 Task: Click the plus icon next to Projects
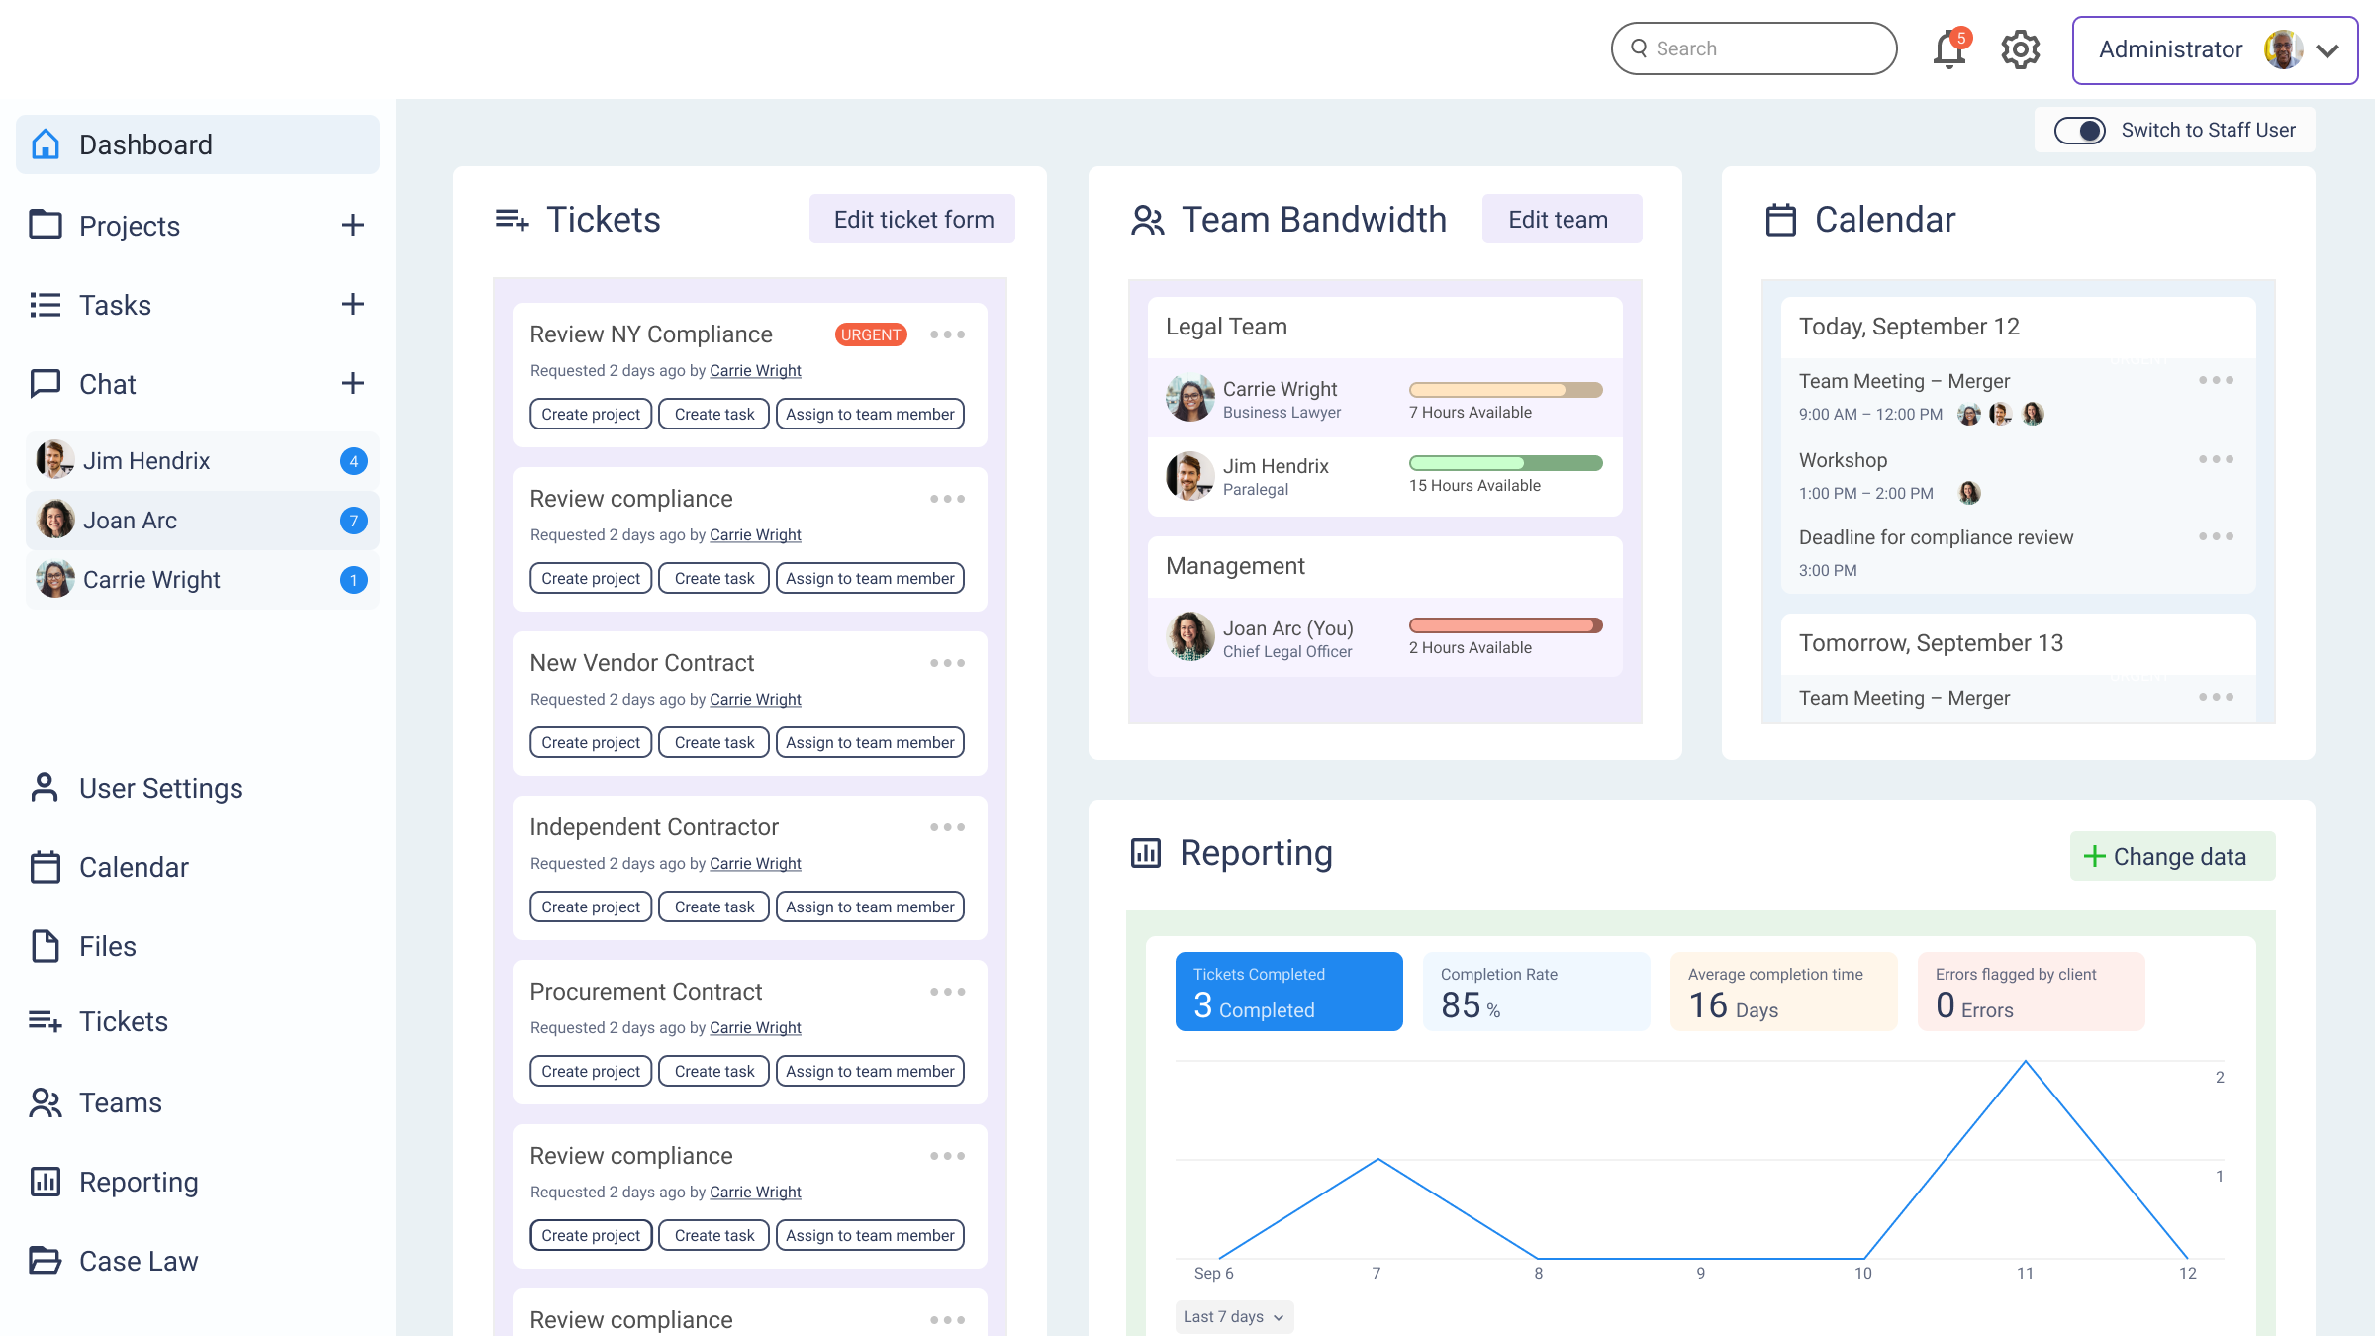[353, 225]
